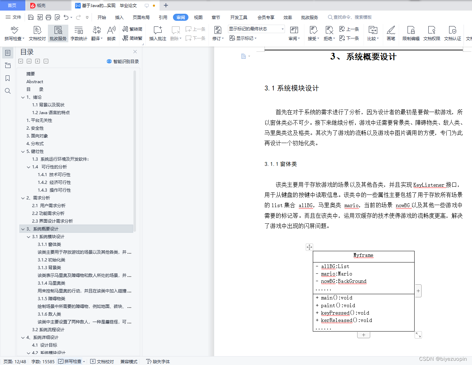
Task: Add a table column with right plus button
Action: click(418, 291)
